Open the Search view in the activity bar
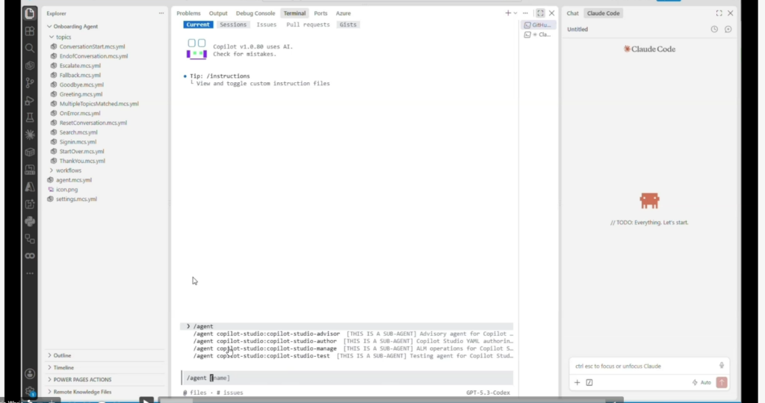The height and width of the screenshot is (403, 765). pyautogui.click(x=30, y=48)
